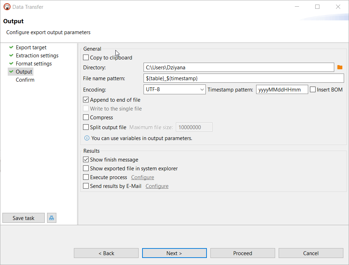The image size is (349, 265).
Task: Click the green checkmark beside Output
Action: point(12,71)
